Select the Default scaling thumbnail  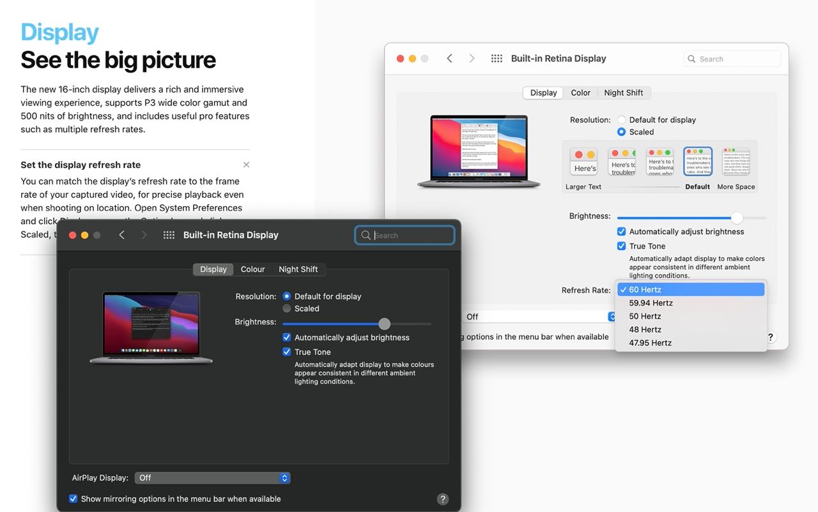(698, 162)
